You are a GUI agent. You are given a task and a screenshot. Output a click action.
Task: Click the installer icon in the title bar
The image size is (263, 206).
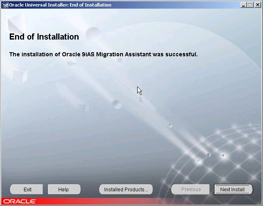point(5,5)
